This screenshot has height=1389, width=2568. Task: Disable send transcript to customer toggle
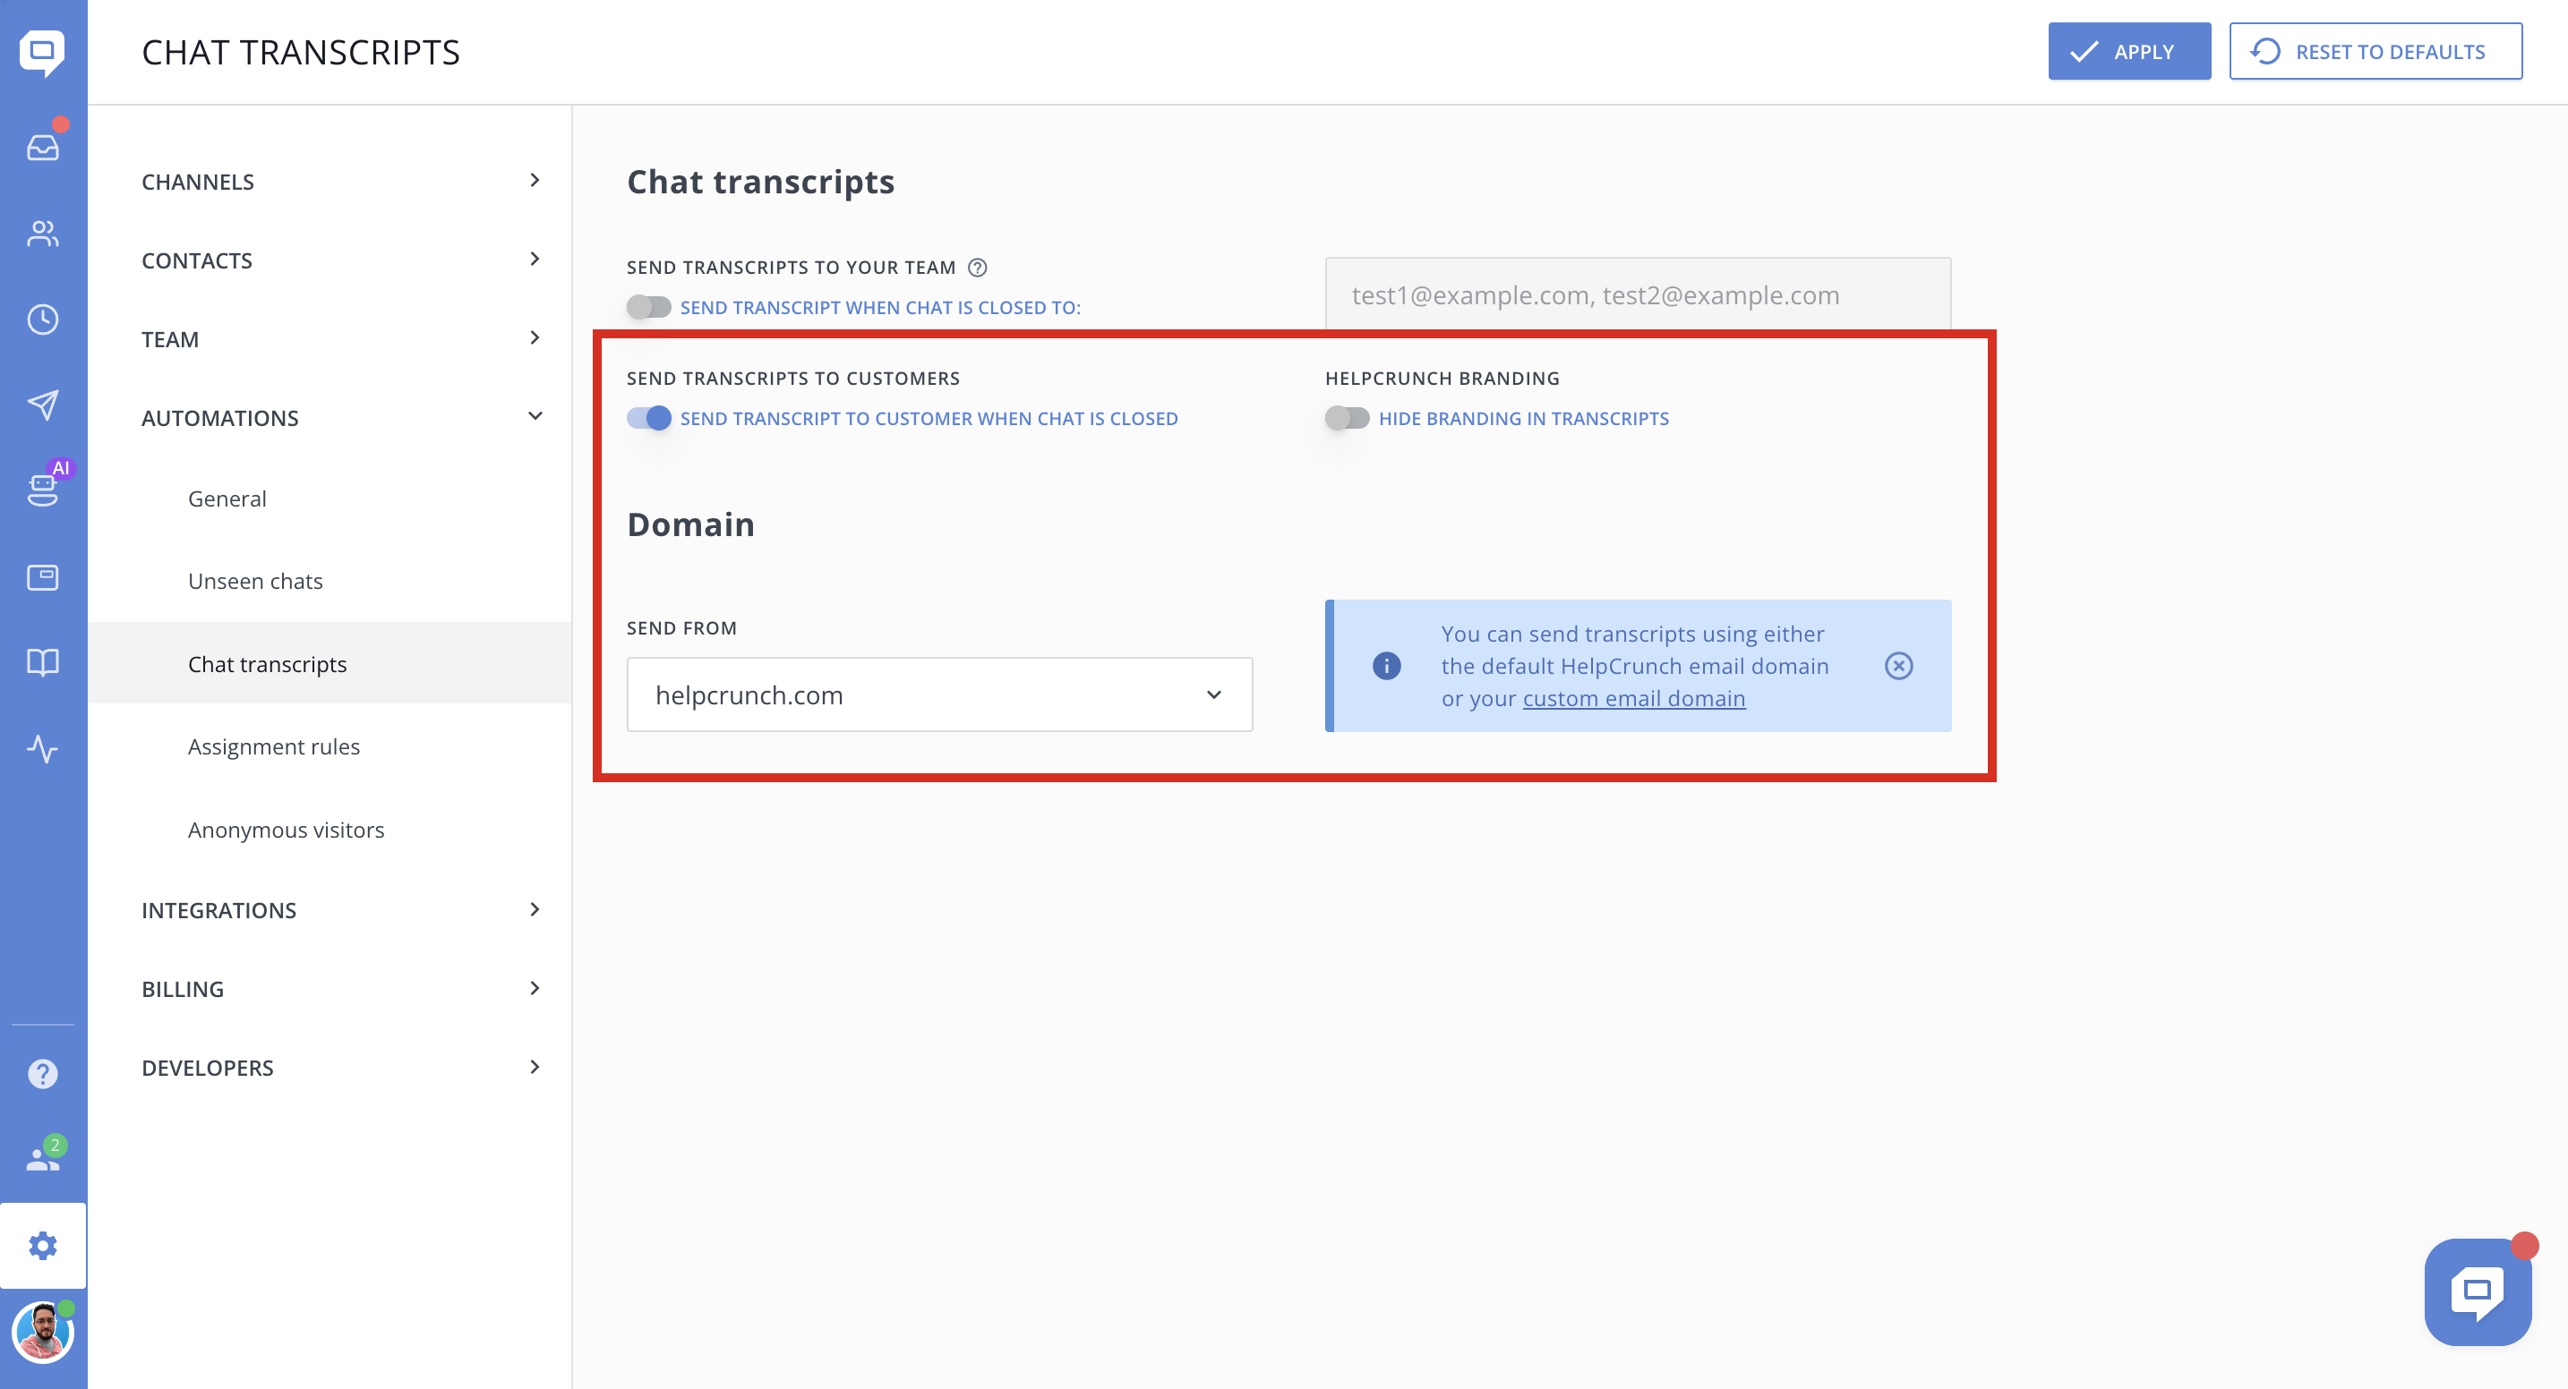click(649, 419)
